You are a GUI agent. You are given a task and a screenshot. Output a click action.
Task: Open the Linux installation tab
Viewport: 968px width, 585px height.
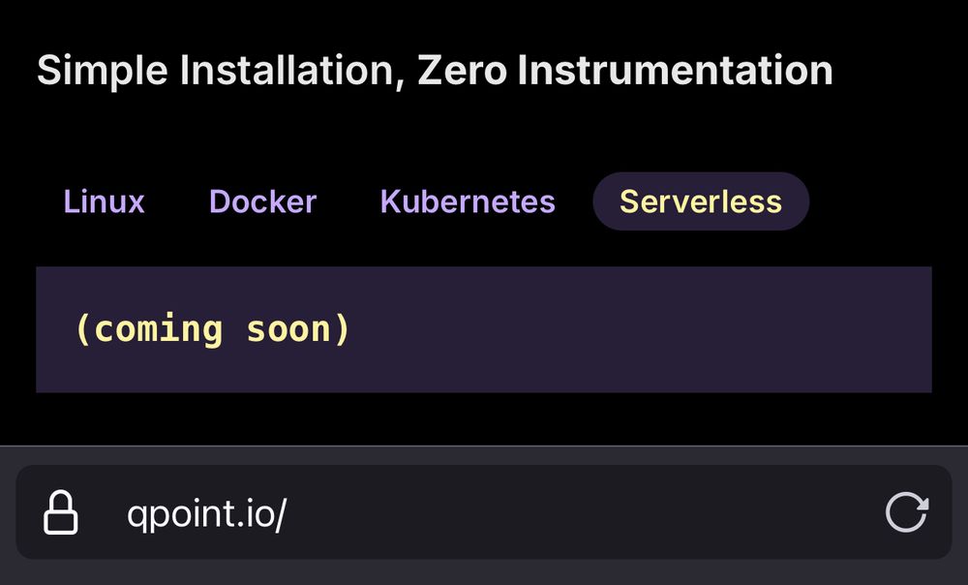(x=104, y=201)
